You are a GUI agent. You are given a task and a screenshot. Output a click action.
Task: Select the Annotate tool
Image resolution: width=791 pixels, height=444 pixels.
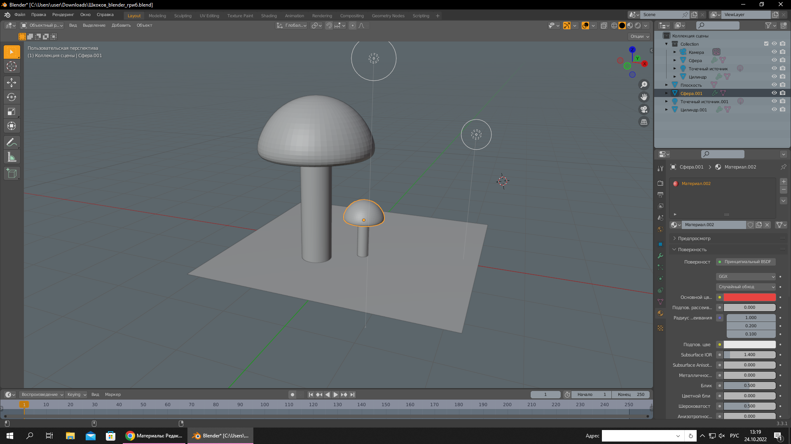coord(12,143)
